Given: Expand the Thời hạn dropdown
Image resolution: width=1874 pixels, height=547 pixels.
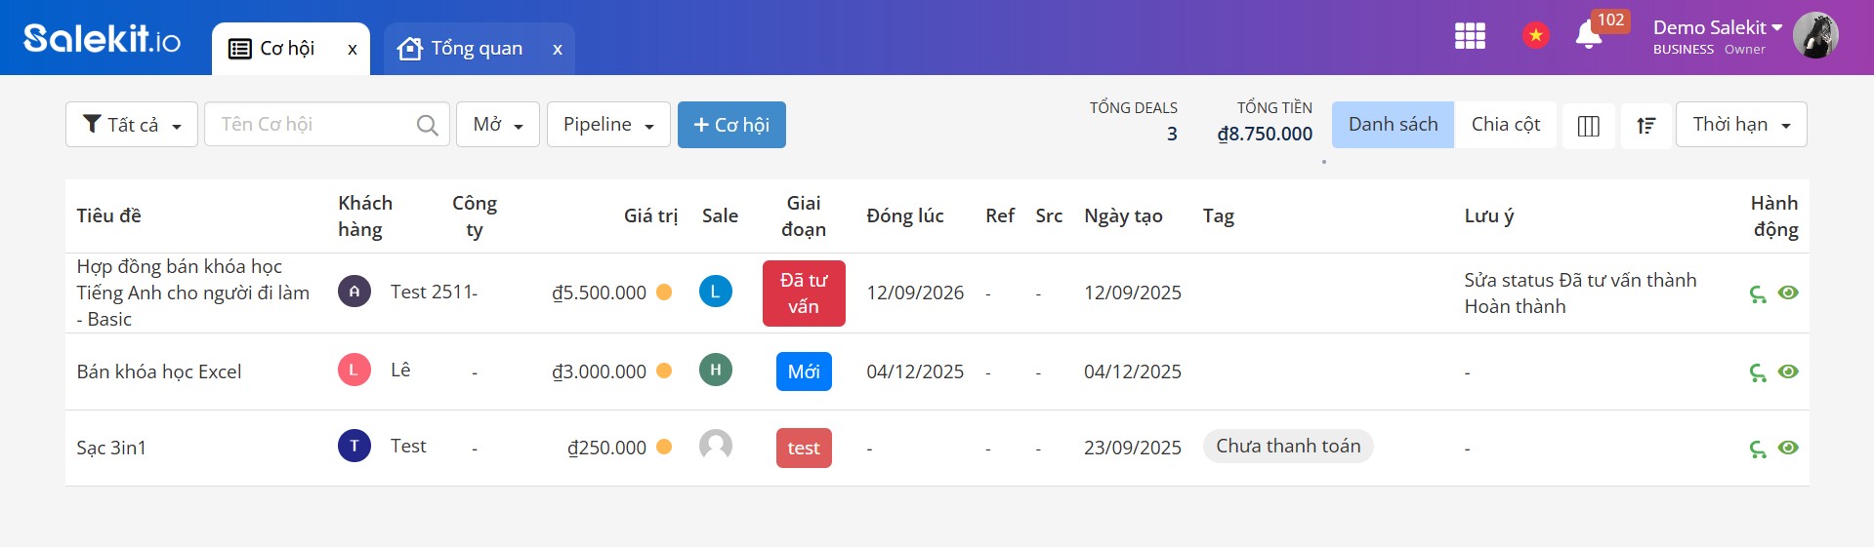Looking at the screenshot, I should pos(1740,125).
